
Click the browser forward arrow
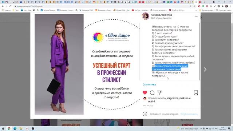(x=7, y=7)
